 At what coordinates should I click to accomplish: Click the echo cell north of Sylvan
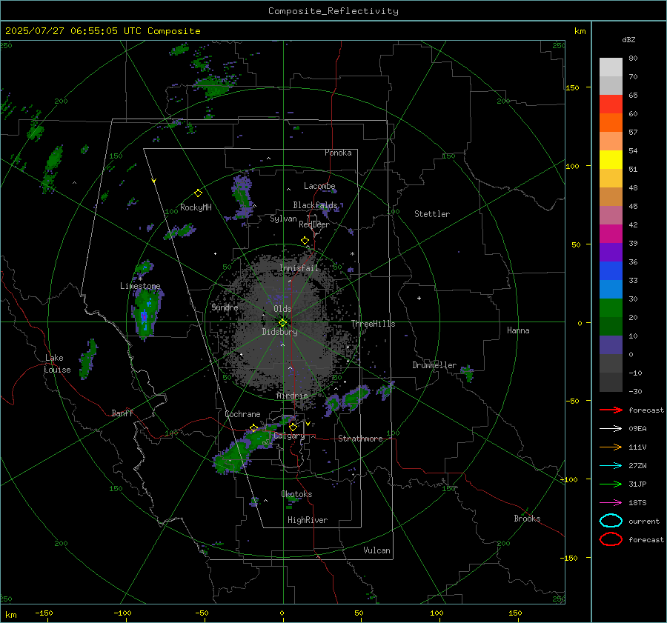click(242, 196)
